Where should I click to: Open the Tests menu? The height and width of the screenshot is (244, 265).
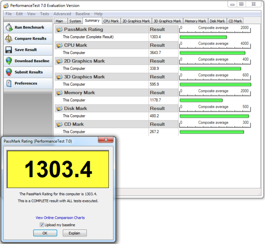click(45, 14)
